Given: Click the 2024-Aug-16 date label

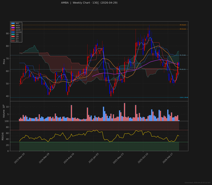Looking at the screenshot, I should [x=69, y=158].
